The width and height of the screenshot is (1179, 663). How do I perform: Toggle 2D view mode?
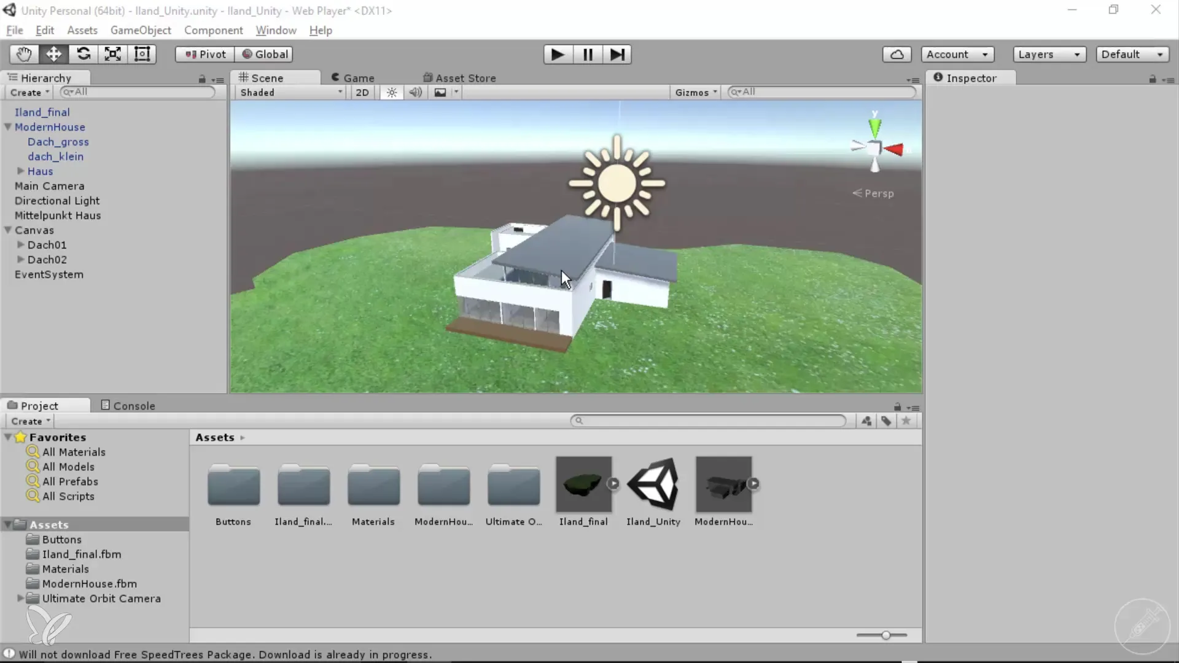point(362,92)
